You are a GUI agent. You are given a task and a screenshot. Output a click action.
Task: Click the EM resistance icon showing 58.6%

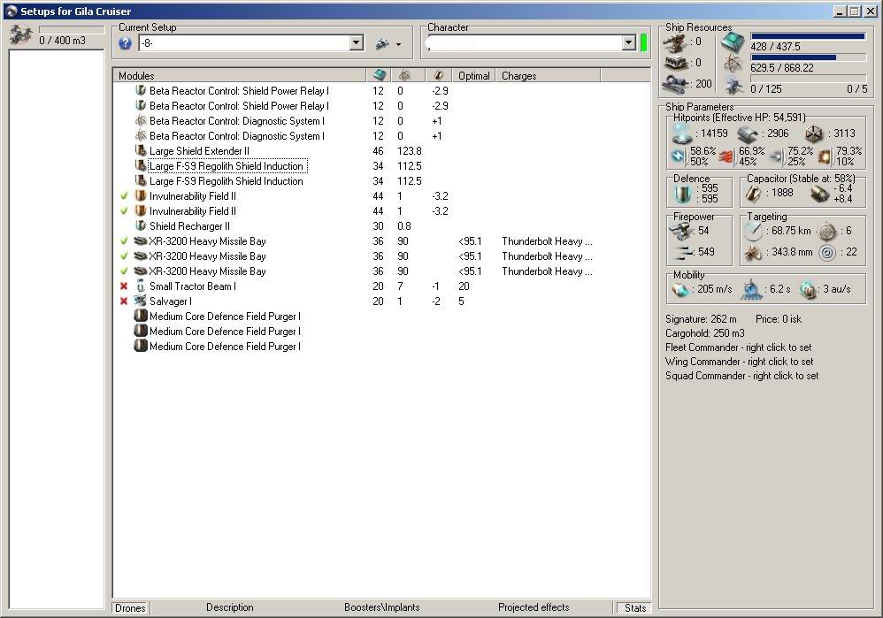pyautogui.click(x=679, y=156)
